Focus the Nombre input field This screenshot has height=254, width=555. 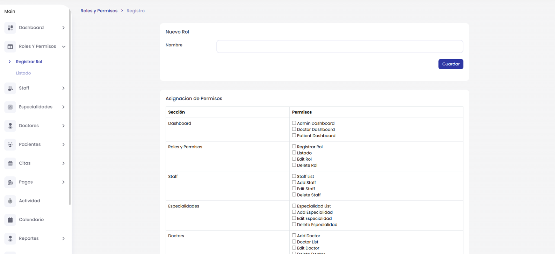[x=340, y=47]
